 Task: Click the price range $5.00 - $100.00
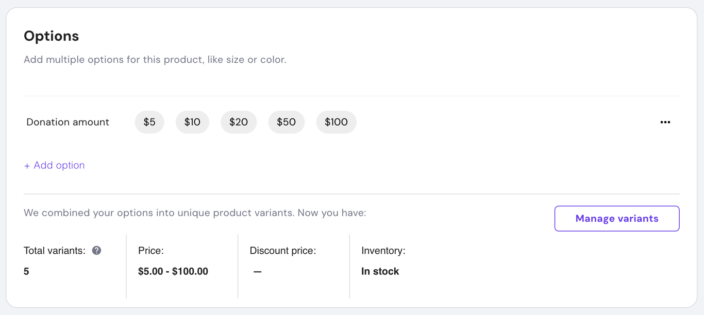[172, 271]
